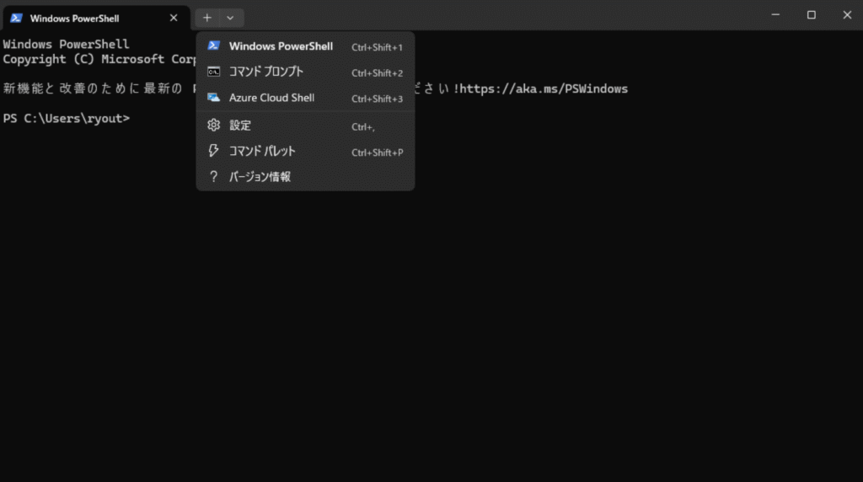This screenshot has width=863, height=482.
Task: Maximize the terminal window
Action: coord(811,15)
